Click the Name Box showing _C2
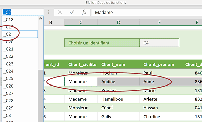 click(x=23, y=12)
